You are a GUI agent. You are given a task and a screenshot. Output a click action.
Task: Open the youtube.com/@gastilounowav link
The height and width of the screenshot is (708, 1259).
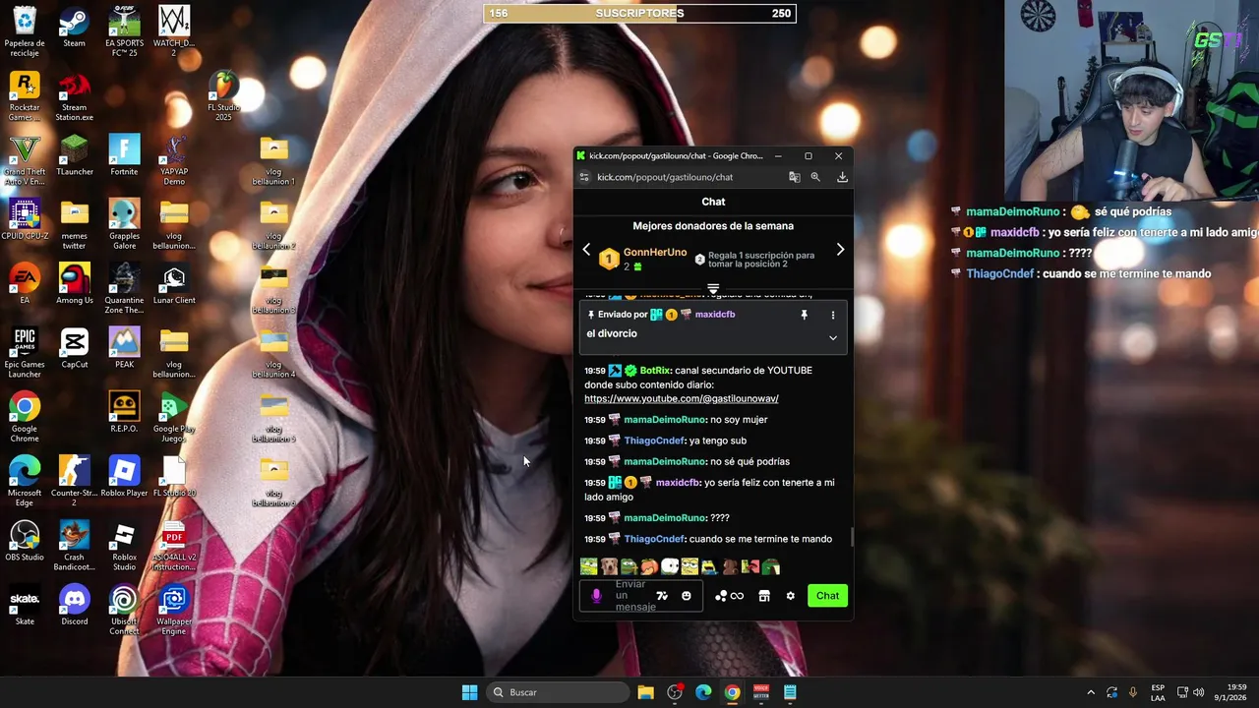(682, 398)
